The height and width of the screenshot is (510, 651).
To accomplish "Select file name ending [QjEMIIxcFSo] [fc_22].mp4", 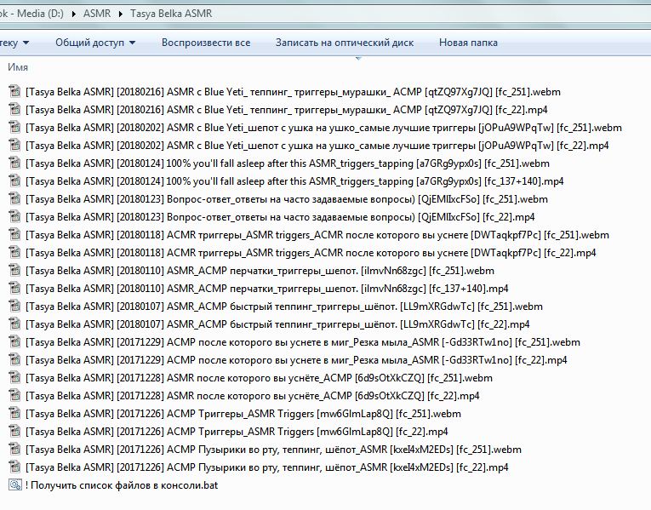I will pos(280,217).
